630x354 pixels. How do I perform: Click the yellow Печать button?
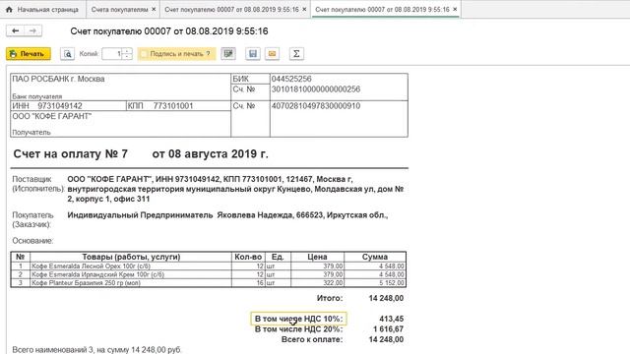29,54
